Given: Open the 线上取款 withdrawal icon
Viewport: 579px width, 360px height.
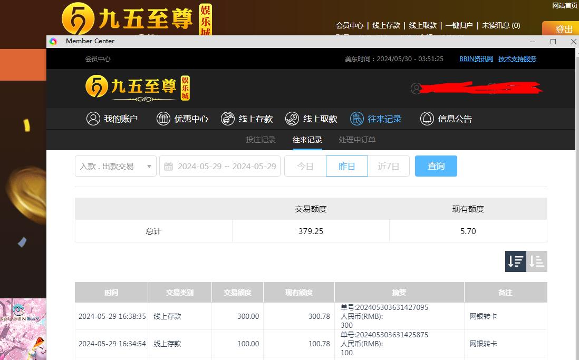Looking at the screenshot, I should [292, 119].
